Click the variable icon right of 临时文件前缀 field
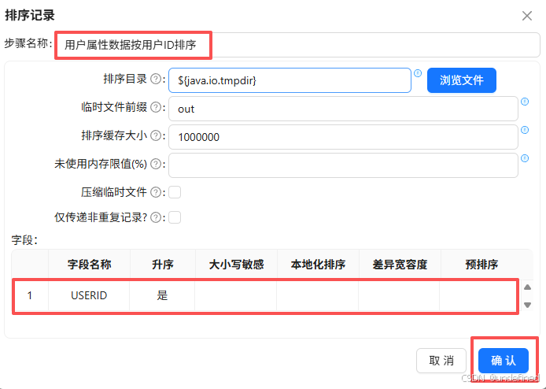 525,102
